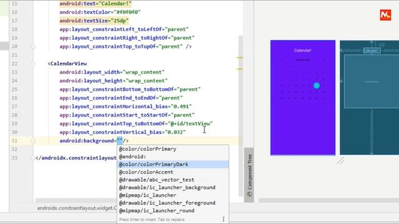Click the design preview horizontal scrollbar
Viewport: 399px width, 224px height.
click(329, 200)
